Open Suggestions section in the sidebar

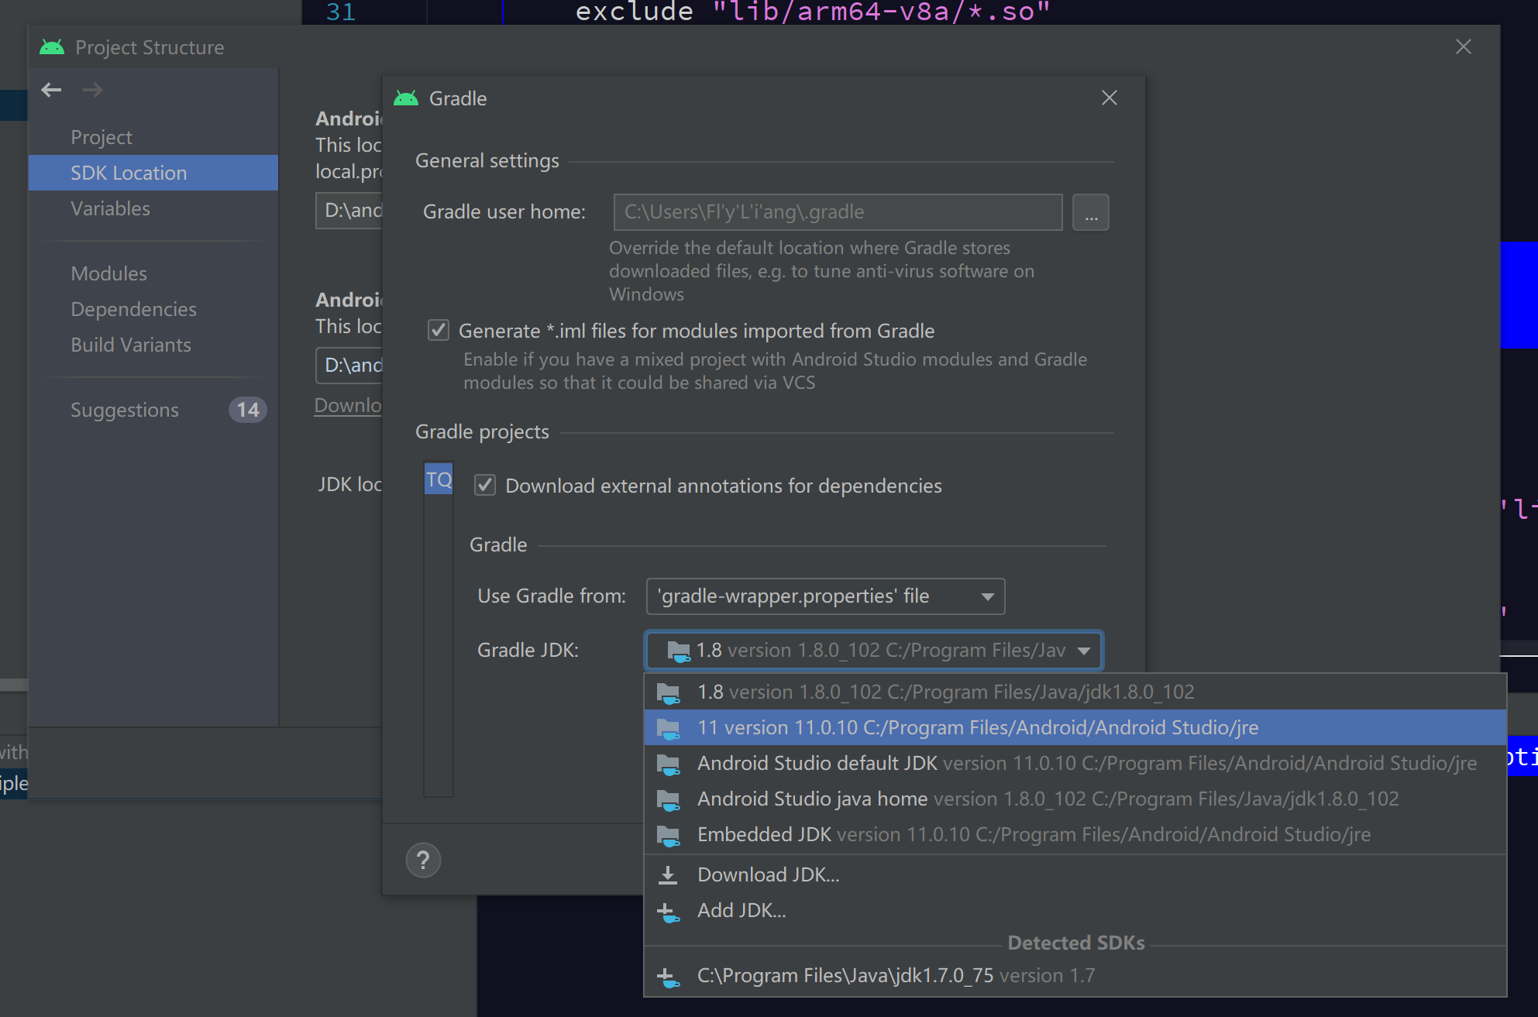[x=153, y=410]
